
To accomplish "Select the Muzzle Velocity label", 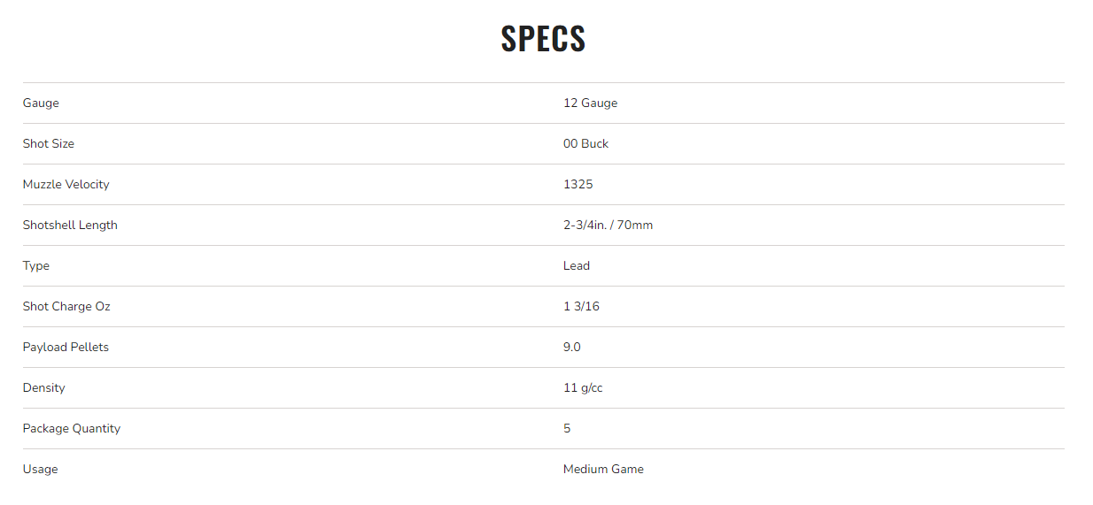I will 66,184.
